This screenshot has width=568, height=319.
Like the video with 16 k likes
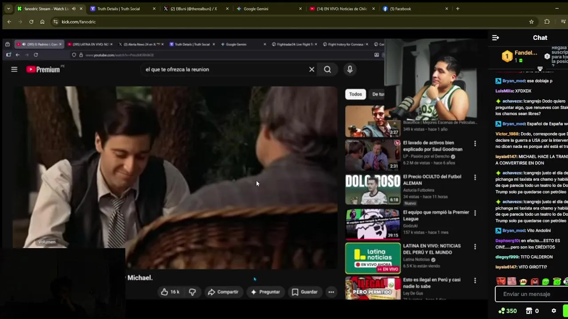point(170,292)
